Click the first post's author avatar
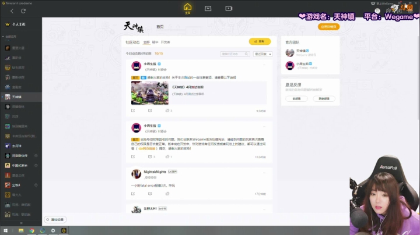Screen dimensions: 420x235 click(136, 66)
